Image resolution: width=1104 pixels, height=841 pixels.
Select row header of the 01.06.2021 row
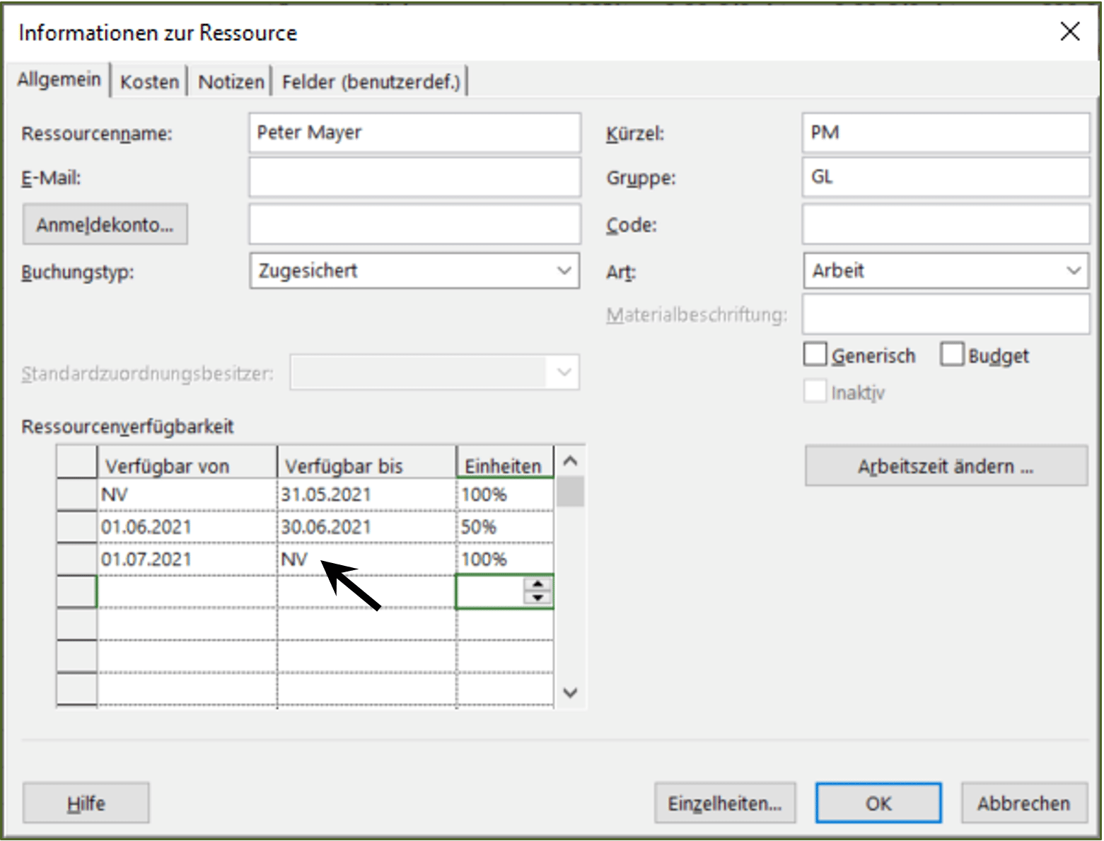[x=76, y=527]
